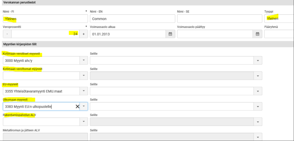
Task: Click the Nimi - EN field containing Common
Action: coord(132,19)
